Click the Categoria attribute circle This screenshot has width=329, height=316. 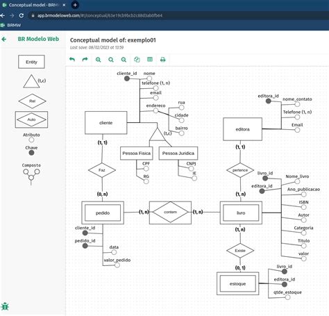pyautogui.click(x=303, y=233)
